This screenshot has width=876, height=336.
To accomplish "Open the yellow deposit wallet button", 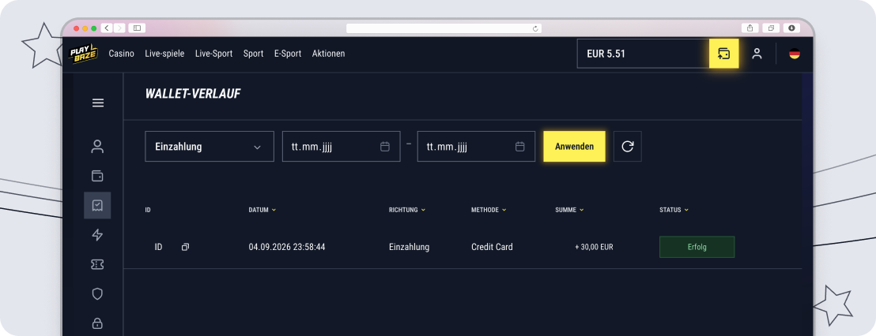I will pyautogui.click(x=723, y=54).
